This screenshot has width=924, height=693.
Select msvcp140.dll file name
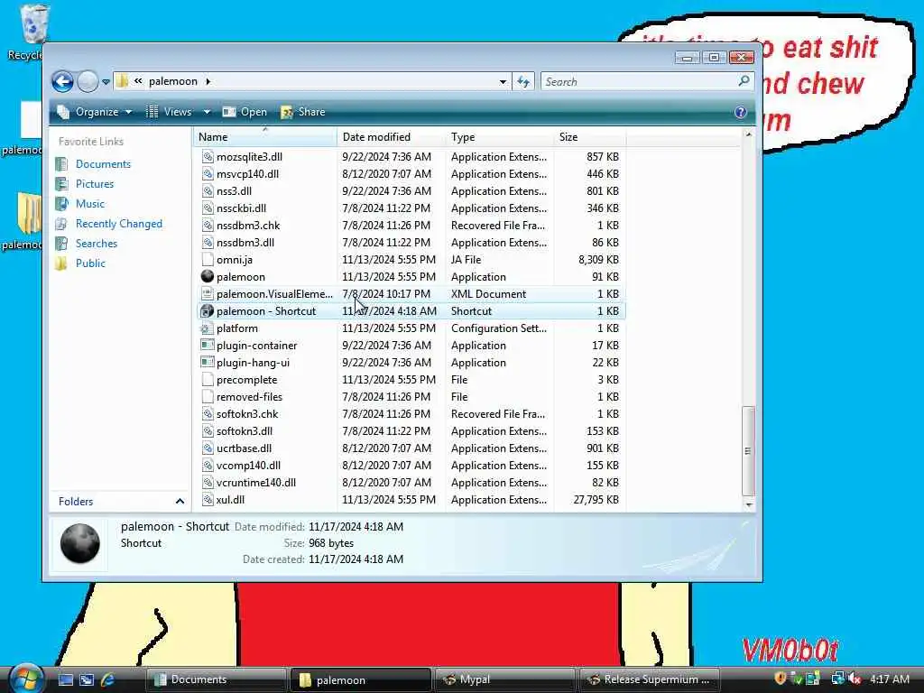coord(247,174)
